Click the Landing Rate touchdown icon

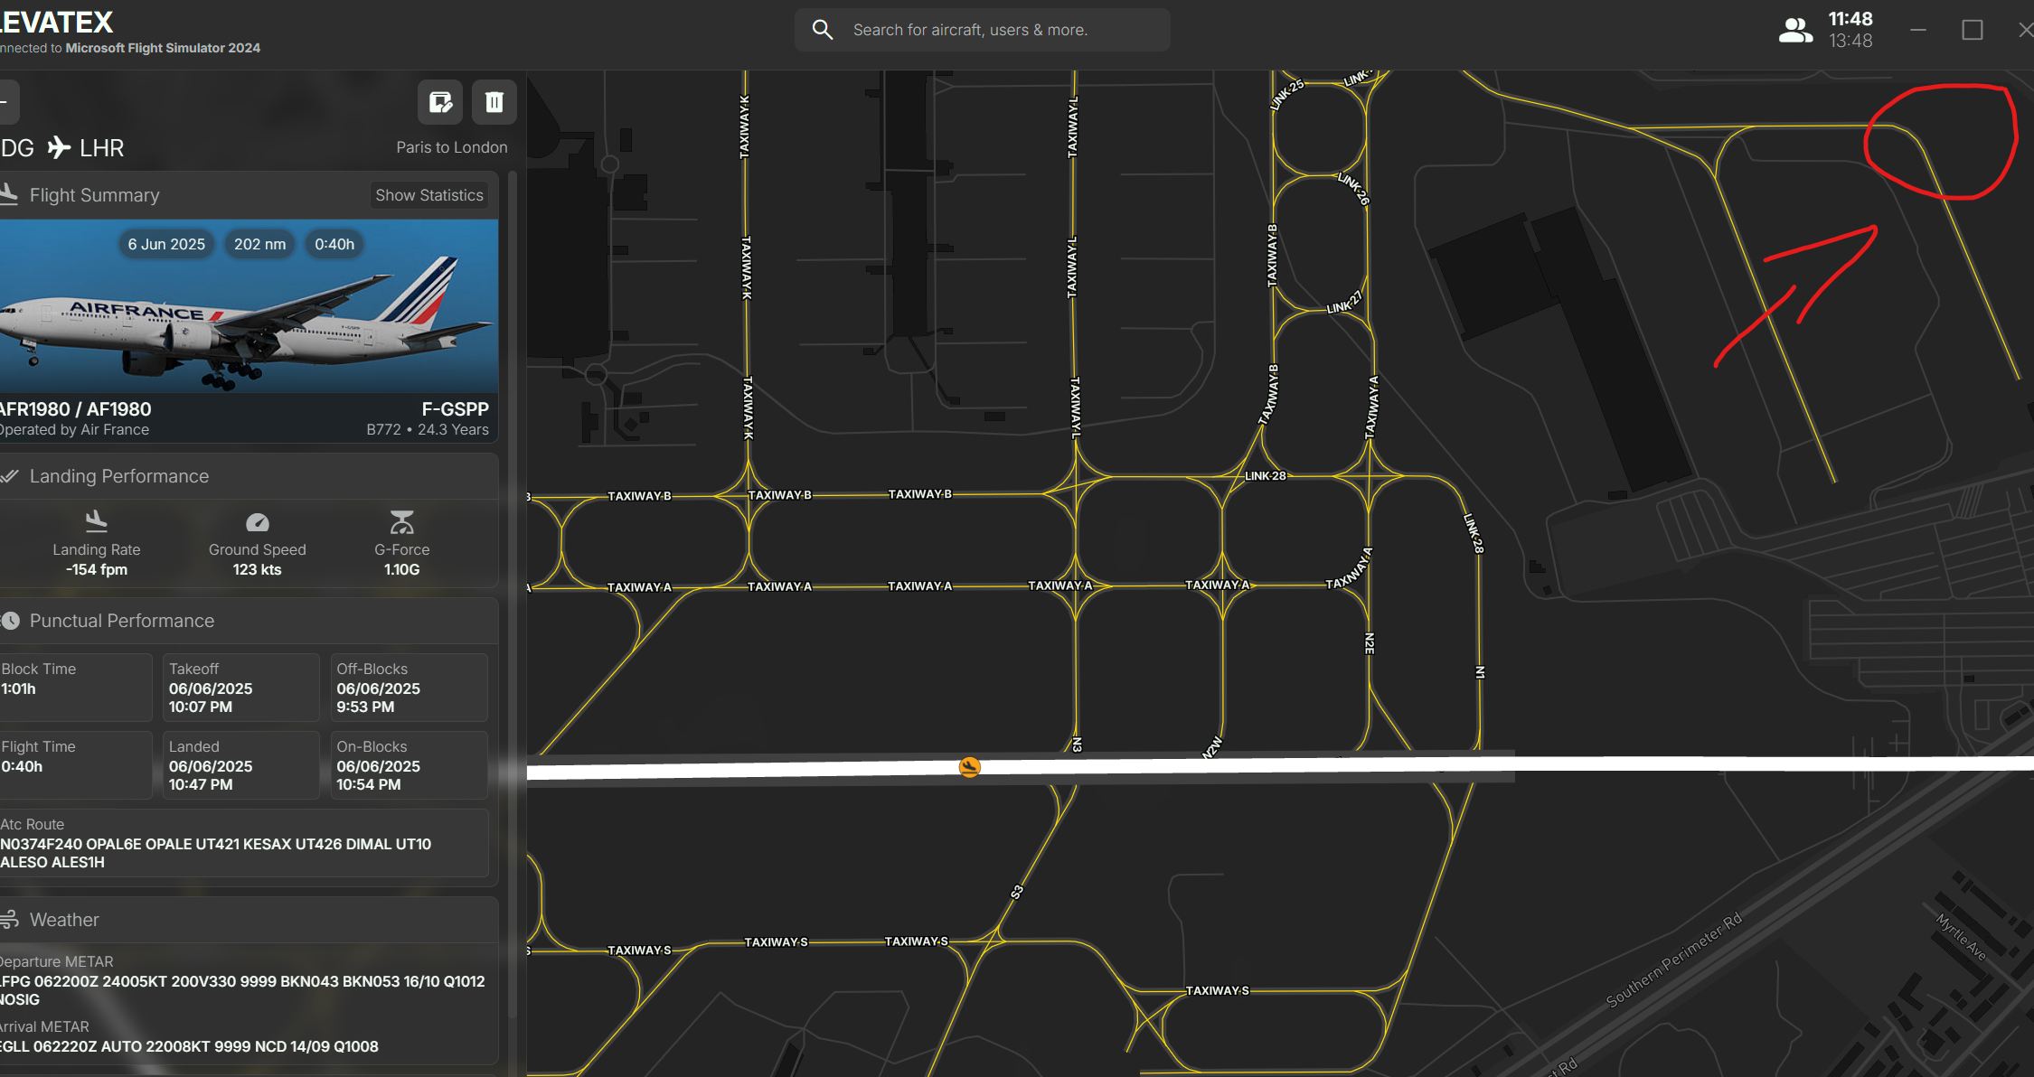pos(97,521)
